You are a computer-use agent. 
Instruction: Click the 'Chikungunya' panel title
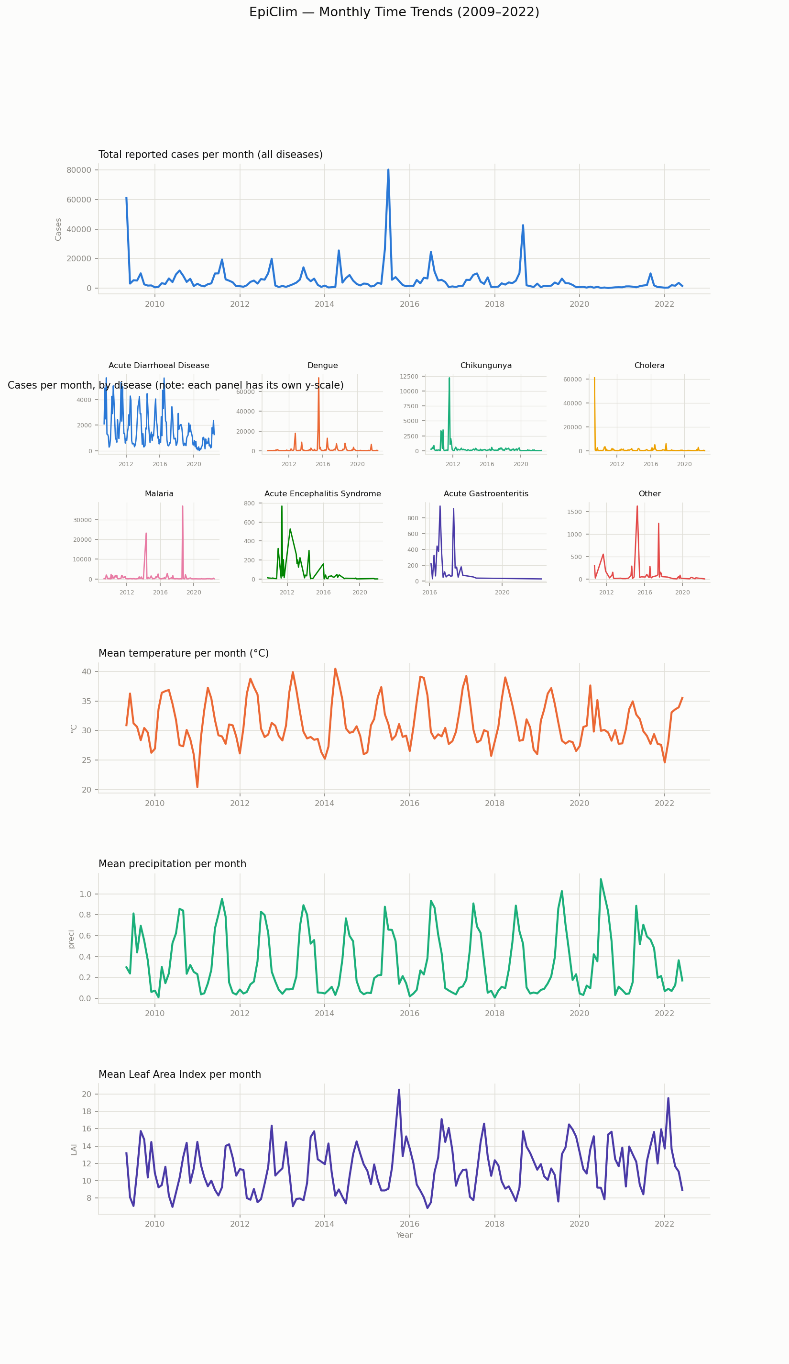[486, 365]
